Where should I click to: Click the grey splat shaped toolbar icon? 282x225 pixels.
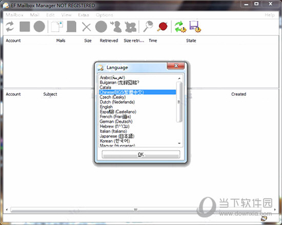point(131,27)
